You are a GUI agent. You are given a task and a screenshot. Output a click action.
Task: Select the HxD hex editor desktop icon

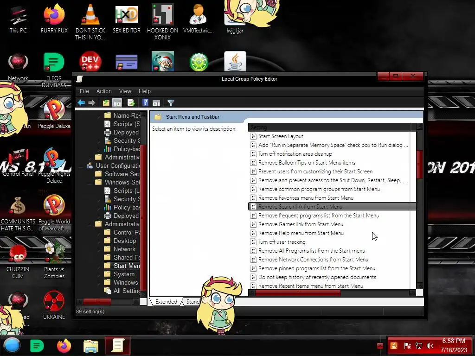point(126,19)
